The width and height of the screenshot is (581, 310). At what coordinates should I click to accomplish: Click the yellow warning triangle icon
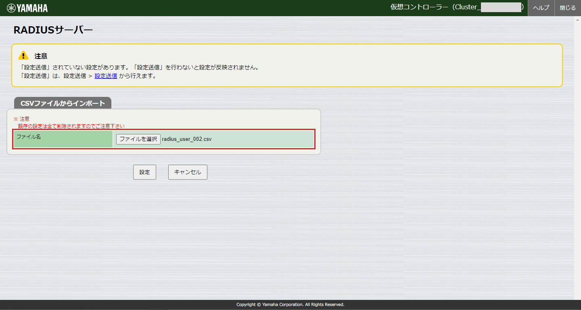24,56
